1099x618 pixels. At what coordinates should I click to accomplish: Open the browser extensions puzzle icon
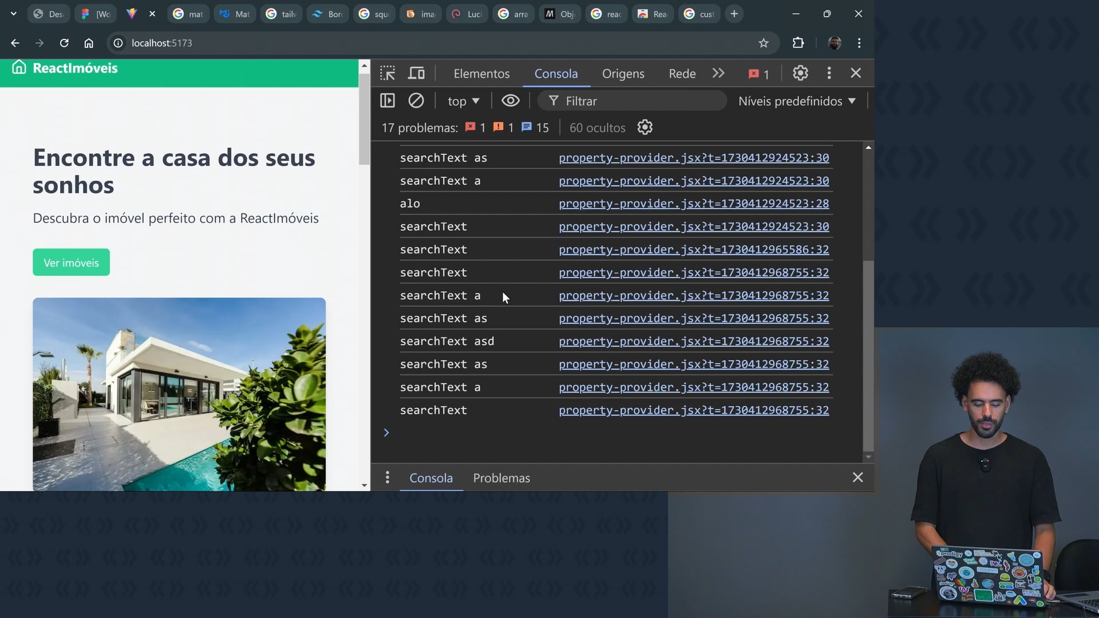click(x=798, y=43)
